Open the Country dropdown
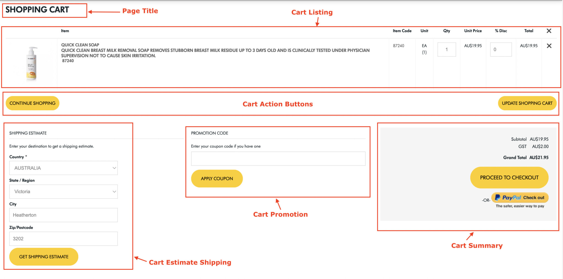The width and height of the screenshot is (563, 279). [63, 168]
